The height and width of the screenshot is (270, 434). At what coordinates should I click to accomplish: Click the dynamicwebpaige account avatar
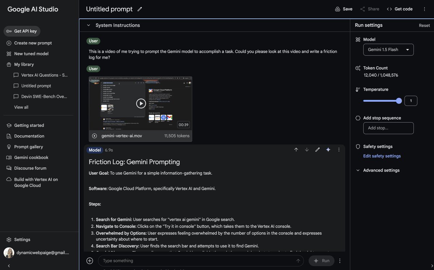(x=9, y=253)
